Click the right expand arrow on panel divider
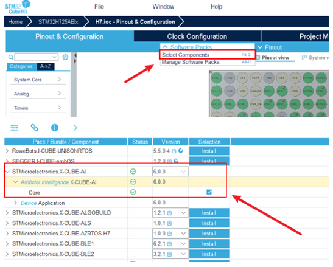This screenshot has height=267, width=333. pyautogui.click(x=75, y=61)
